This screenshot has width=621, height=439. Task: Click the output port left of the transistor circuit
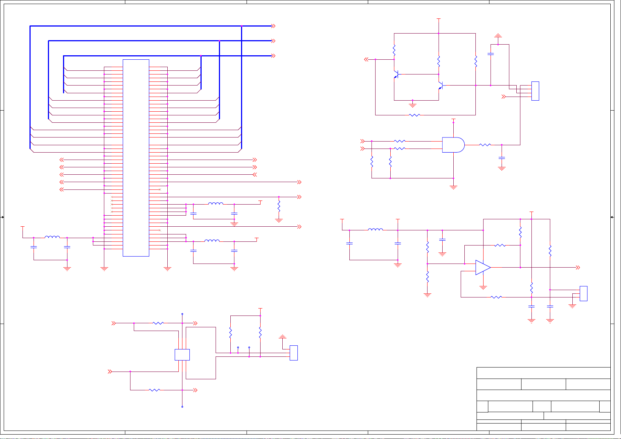(x=366, y=59)
